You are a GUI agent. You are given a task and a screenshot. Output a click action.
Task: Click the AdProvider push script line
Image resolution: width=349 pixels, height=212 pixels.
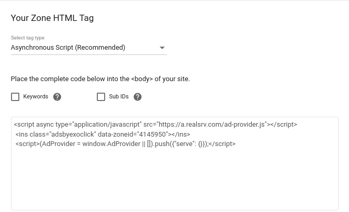[126, 144]
